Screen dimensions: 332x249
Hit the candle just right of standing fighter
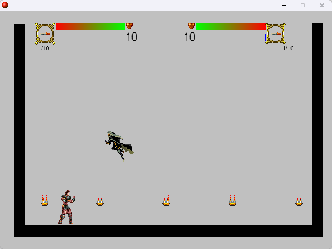click(x=100, y=201)
